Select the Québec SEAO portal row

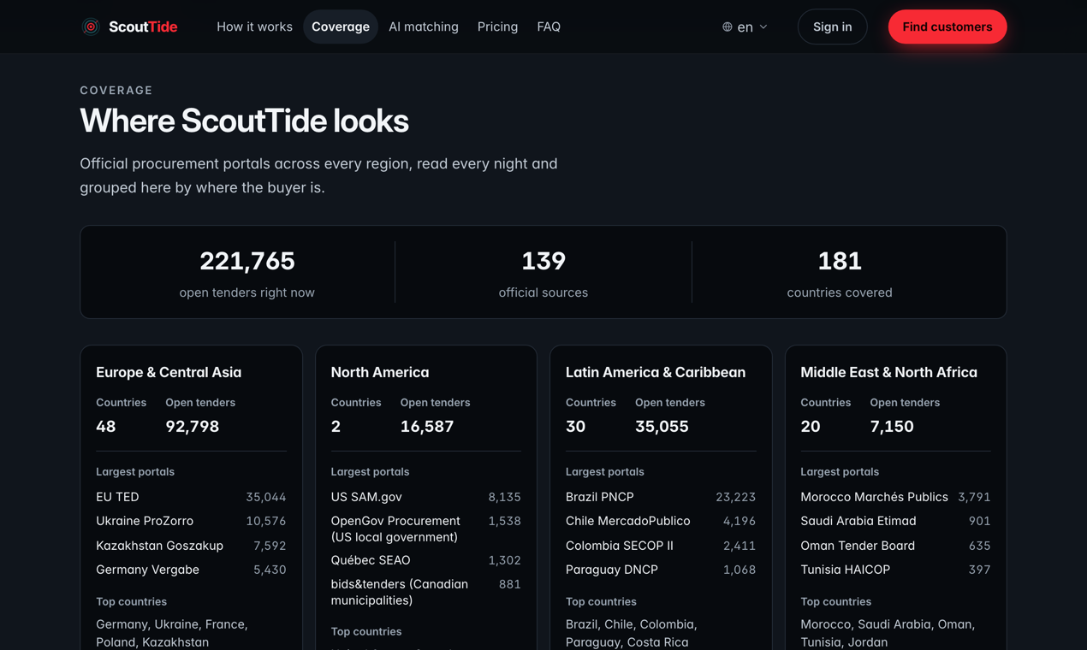point(426,560)
